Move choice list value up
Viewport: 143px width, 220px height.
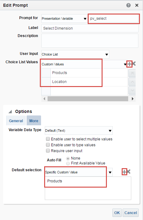pos(132,82)
